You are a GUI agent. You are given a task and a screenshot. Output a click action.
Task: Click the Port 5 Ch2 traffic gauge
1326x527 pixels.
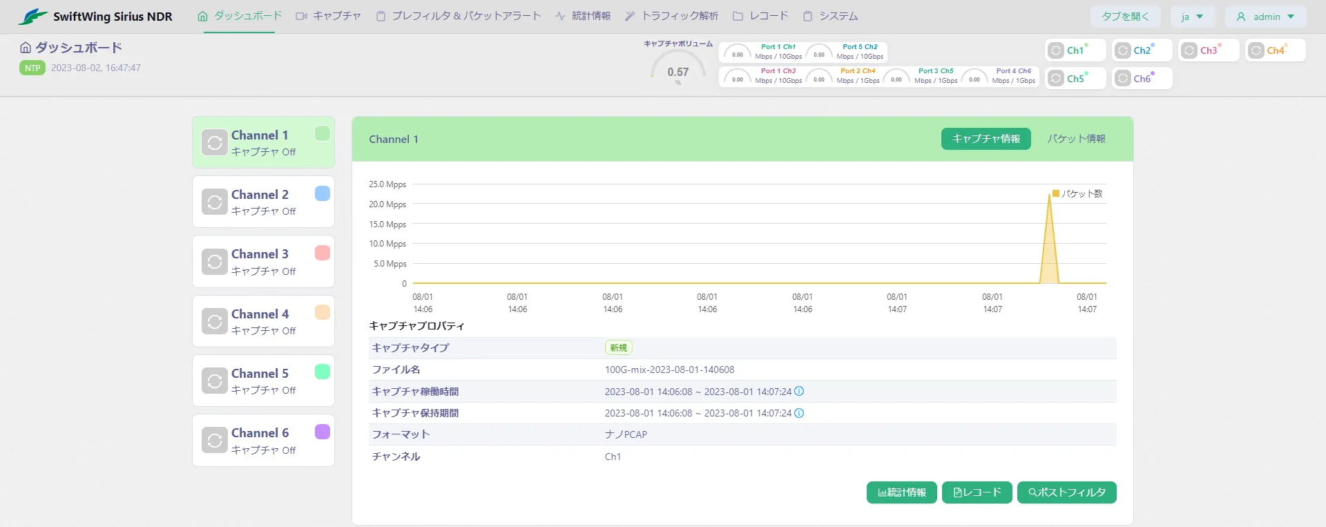819,53
